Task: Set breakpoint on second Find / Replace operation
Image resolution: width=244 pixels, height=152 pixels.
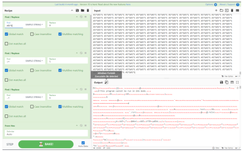Action: coord(85,53)
